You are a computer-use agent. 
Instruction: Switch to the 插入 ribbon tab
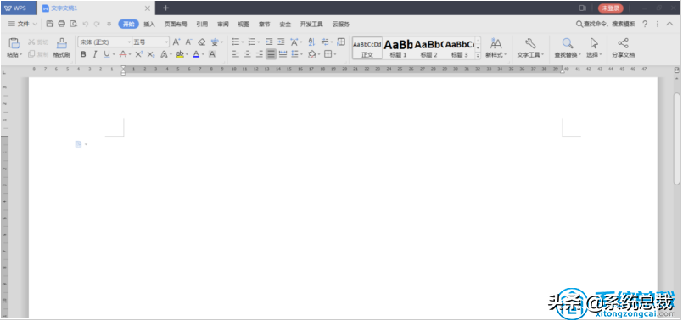[149, 25]
